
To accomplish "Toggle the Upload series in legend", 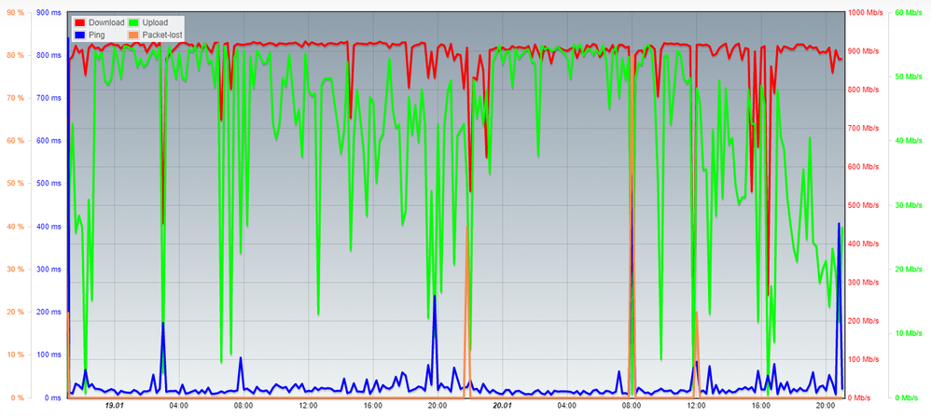I will [x=148, y=23].
